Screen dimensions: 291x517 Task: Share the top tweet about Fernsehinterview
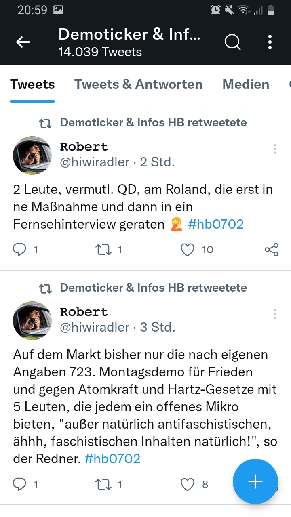click(x=271, y=250)
